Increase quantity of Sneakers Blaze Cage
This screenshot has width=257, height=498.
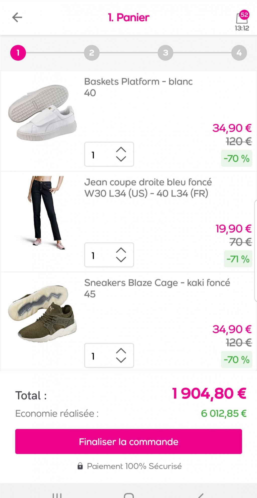click(121, 351)
